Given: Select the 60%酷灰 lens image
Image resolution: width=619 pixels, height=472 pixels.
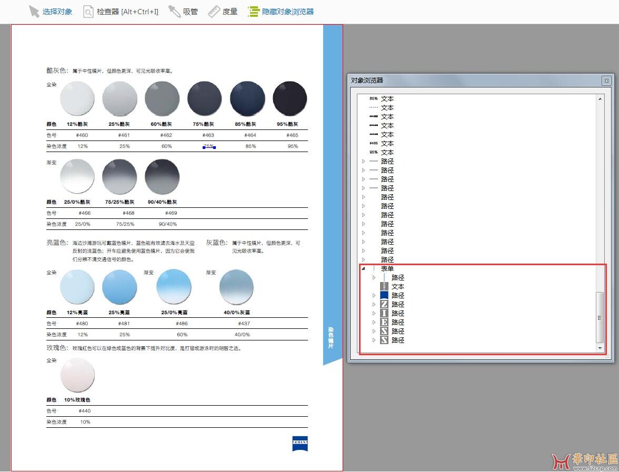Looking at the screenshot, I should click(162, 99).
